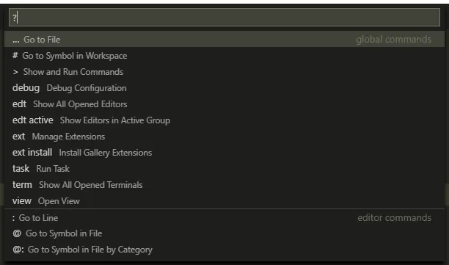
Task: Open ext Manage Extensions entry
Action: (x=224, y=137)
